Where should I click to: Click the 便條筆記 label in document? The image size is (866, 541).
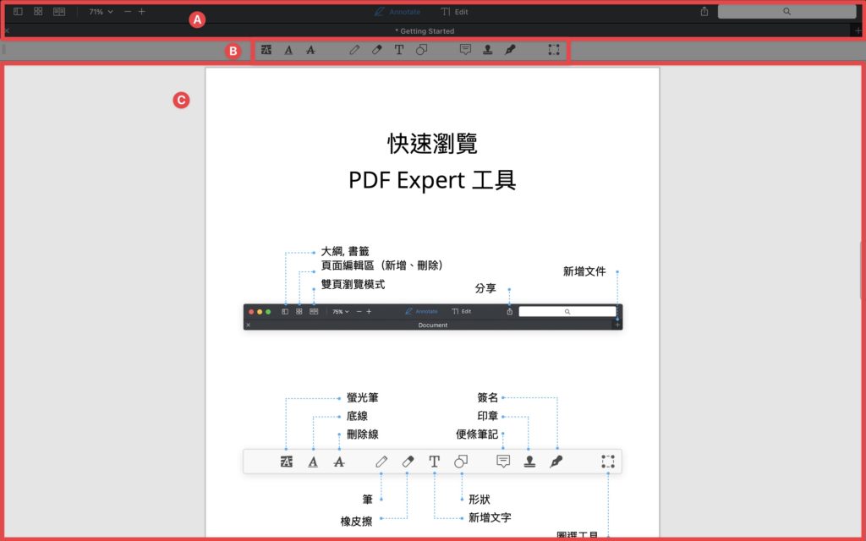[x=477, y=434]
